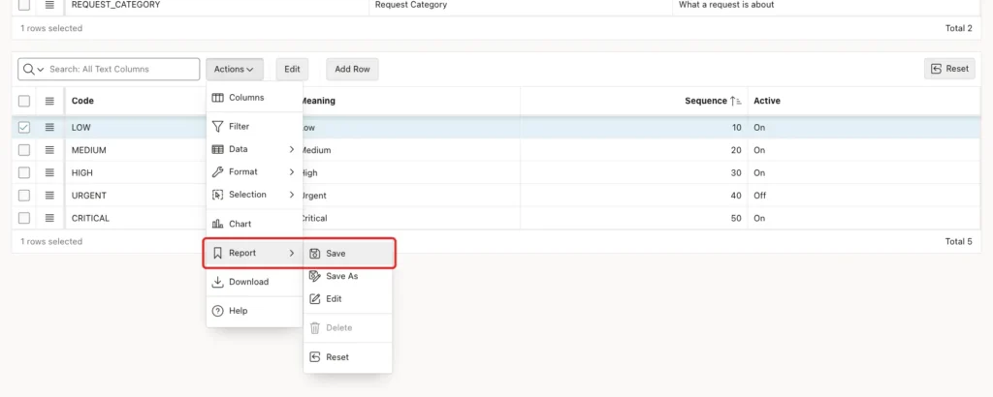Click the Add Row button
The height and width of the screenshot is (397, 993).
click(352, 69)
